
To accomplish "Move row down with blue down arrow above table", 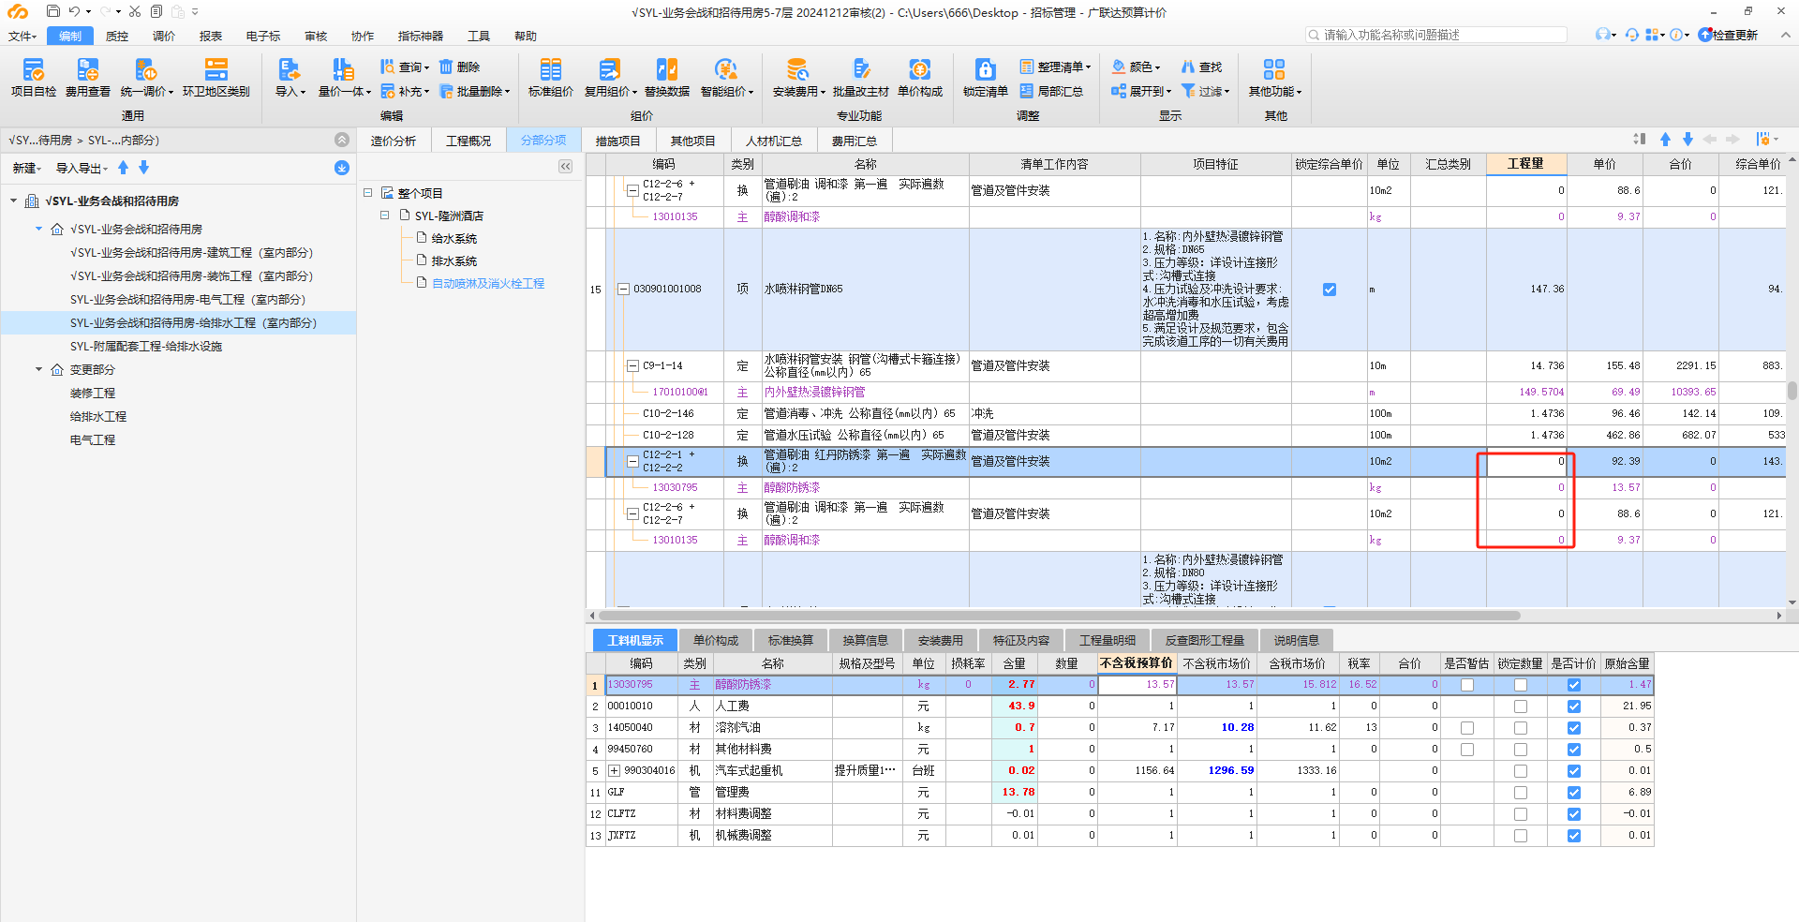I will (x=1687, y=139).
